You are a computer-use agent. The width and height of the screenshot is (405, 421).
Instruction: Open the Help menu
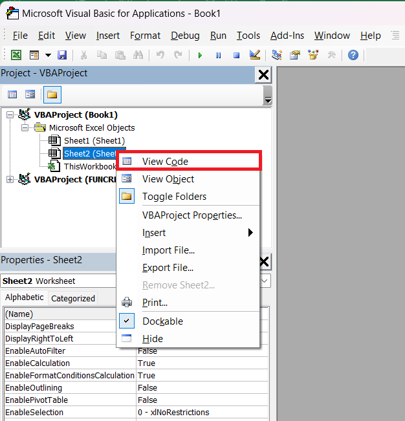tap(371, 36)
